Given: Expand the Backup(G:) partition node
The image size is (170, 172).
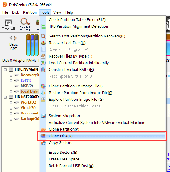Looking at the screenshot, I should (x=11, y=119).
